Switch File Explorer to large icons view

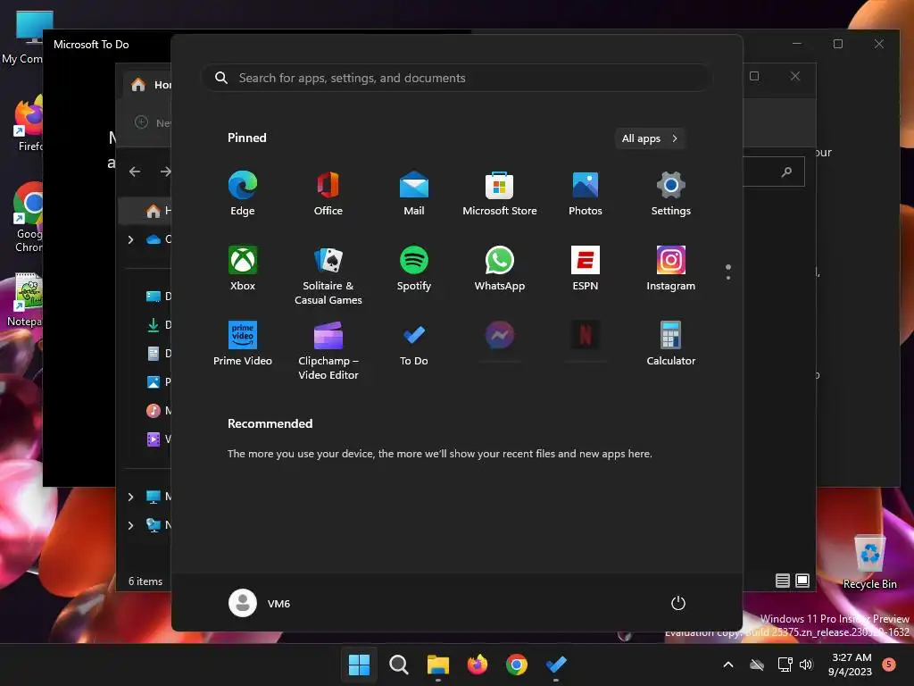[802, 581]
